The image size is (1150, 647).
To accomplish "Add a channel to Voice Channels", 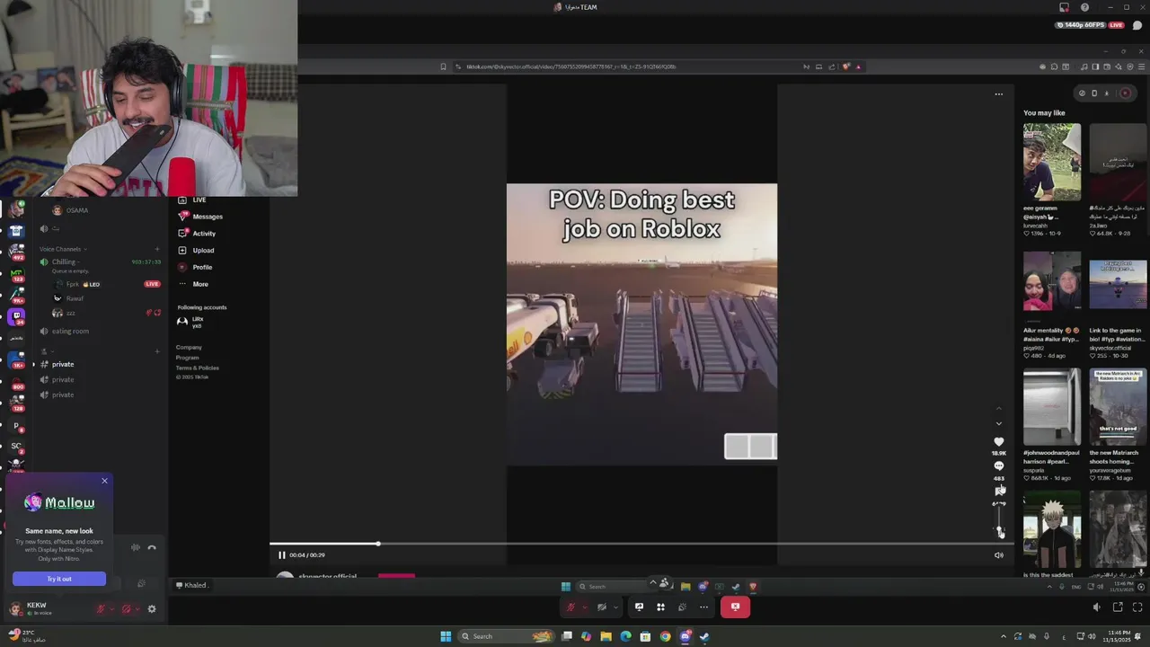I will click(x=157, y=249).
